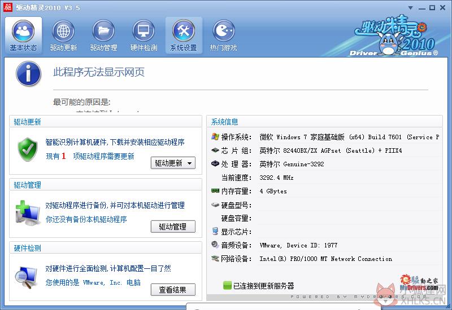Click the 硬件检测 panel header
This screenshot has height=310, width=452.
click(27, 248)
